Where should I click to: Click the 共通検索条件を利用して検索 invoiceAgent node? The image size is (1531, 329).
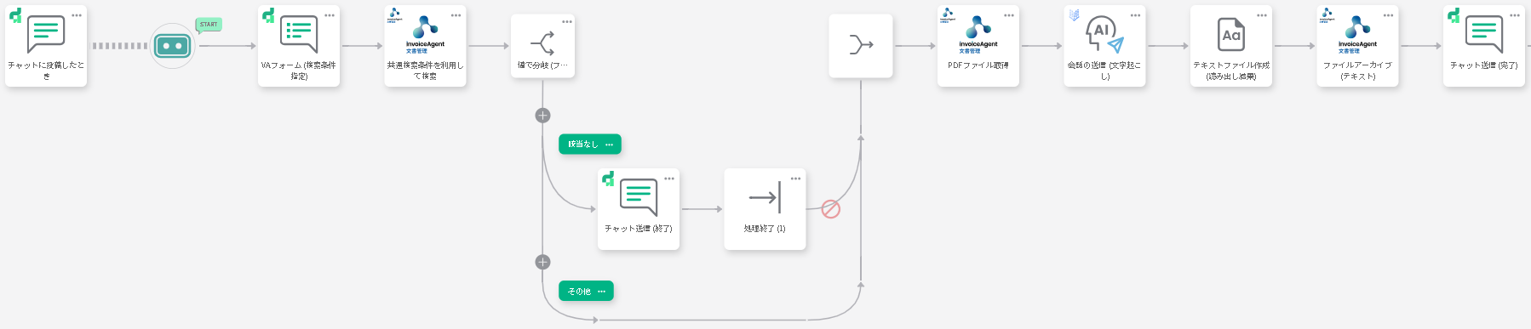(426, 46)
